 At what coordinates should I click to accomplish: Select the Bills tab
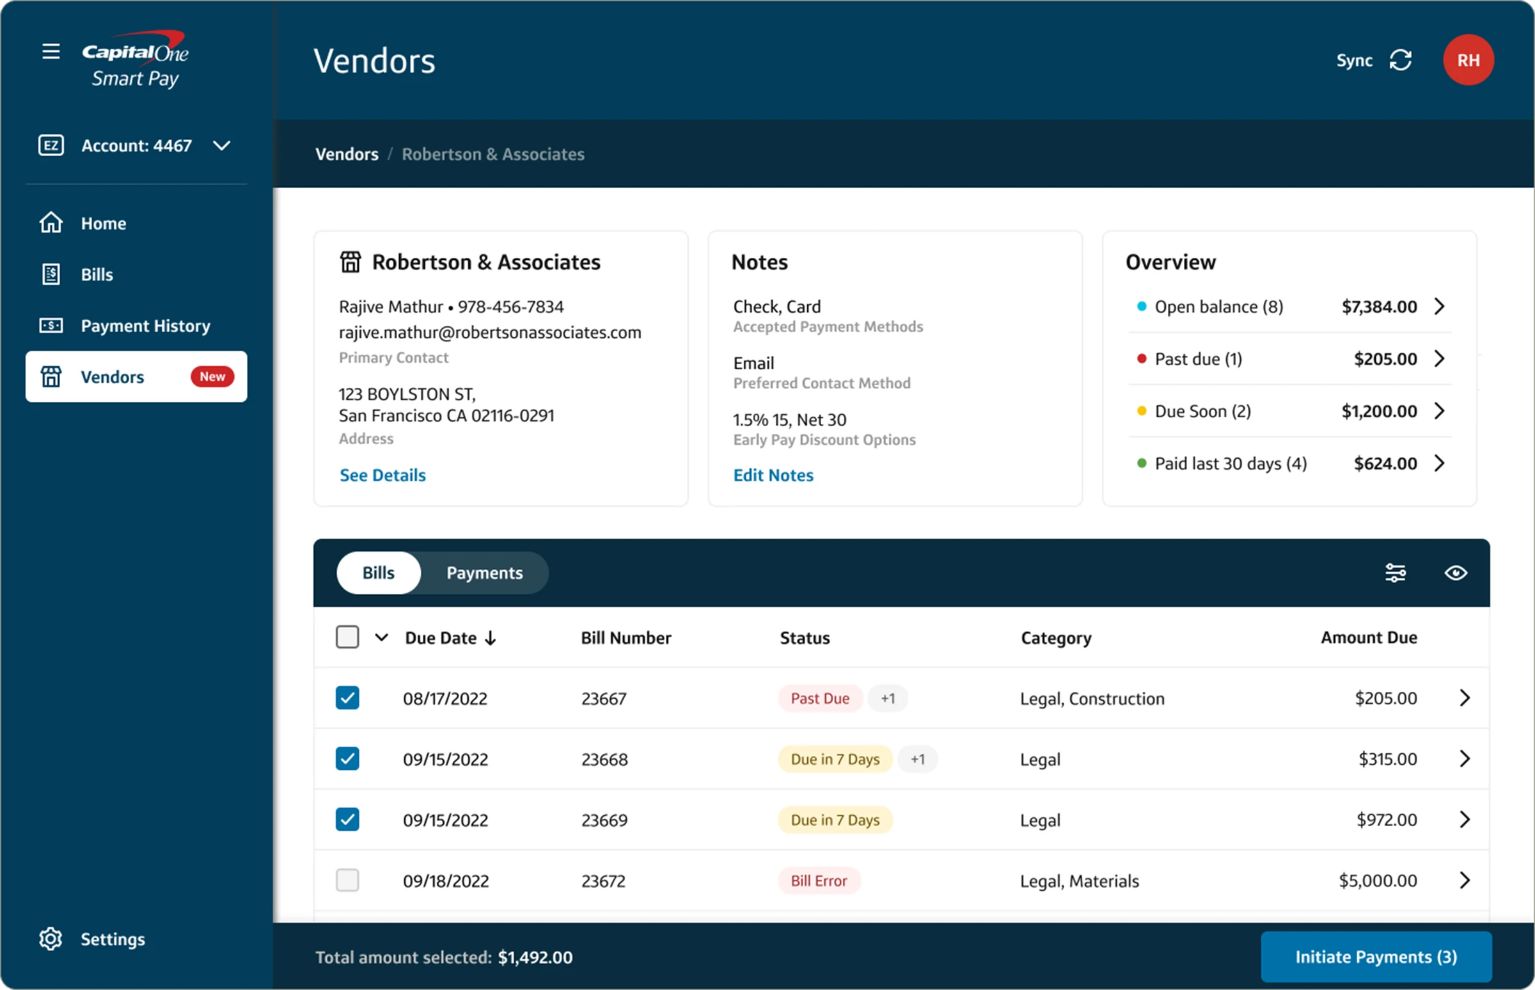pos(379,573)
